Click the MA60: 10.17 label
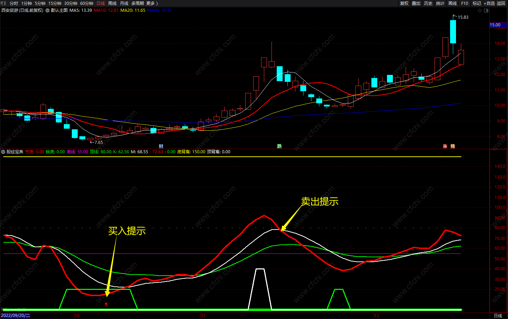The image size is (508, 319). tap(160, 10)
